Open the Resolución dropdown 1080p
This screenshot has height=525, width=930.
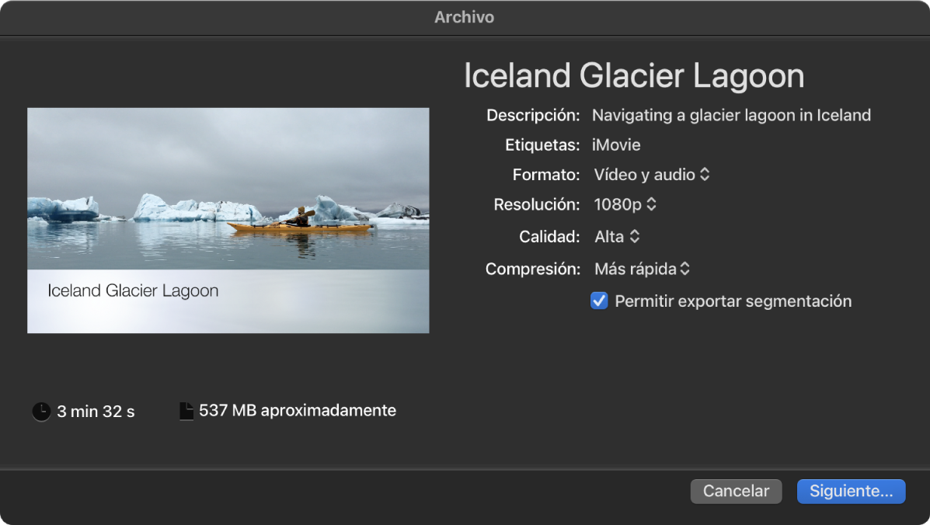click(625, 204)
